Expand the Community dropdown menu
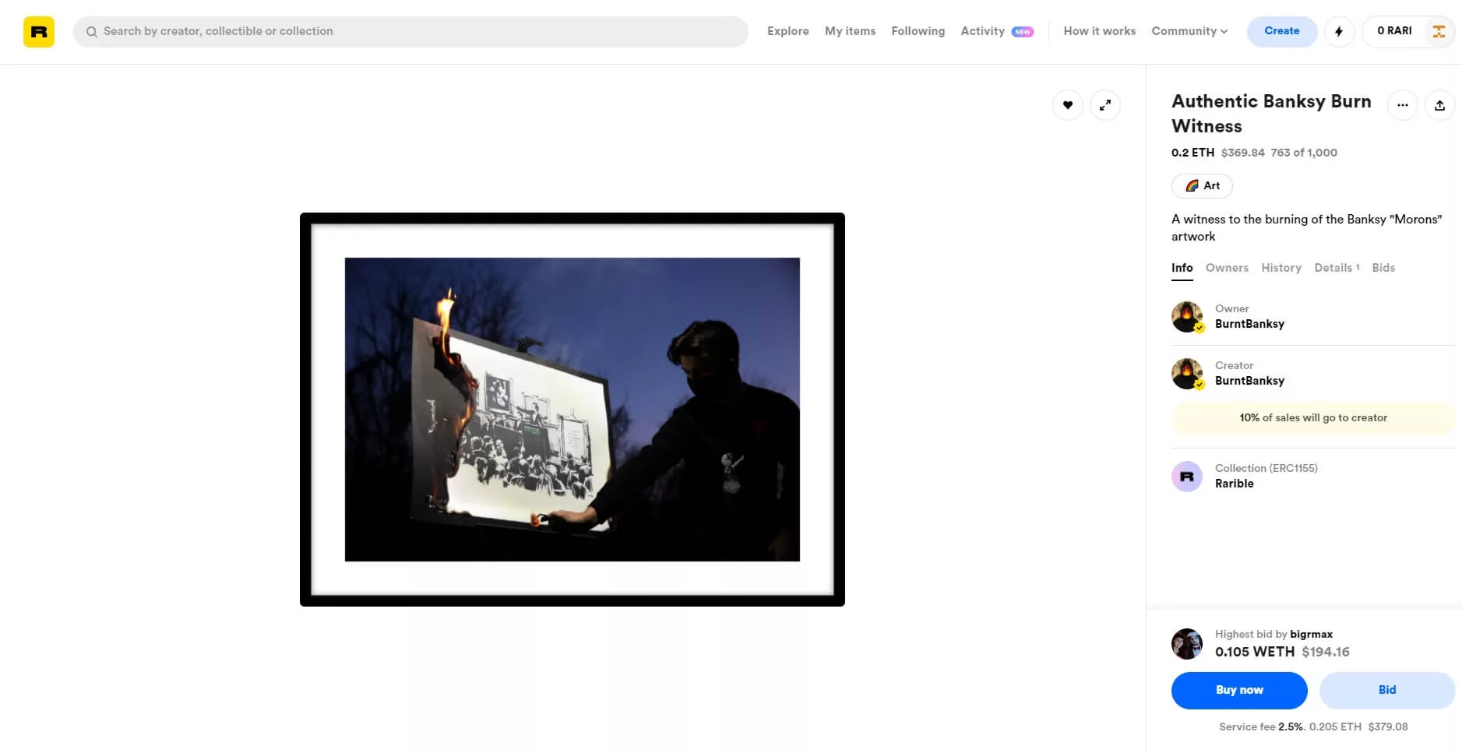This screenshot has width=1462, height=753. coord(1189,31)
